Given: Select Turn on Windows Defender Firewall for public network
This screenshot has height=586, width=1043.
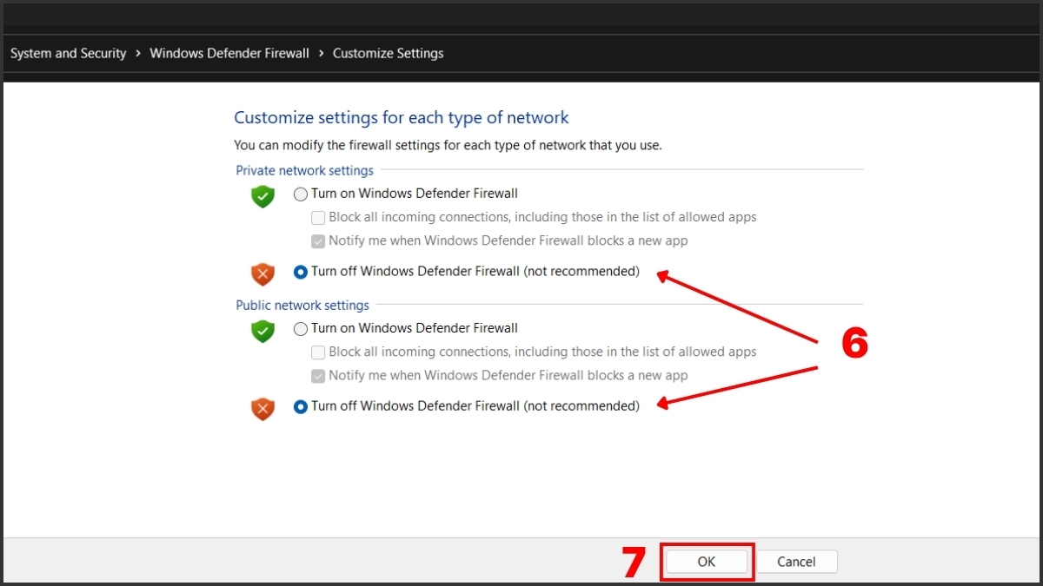Looking at the screenshot, I should click(301, 328).
